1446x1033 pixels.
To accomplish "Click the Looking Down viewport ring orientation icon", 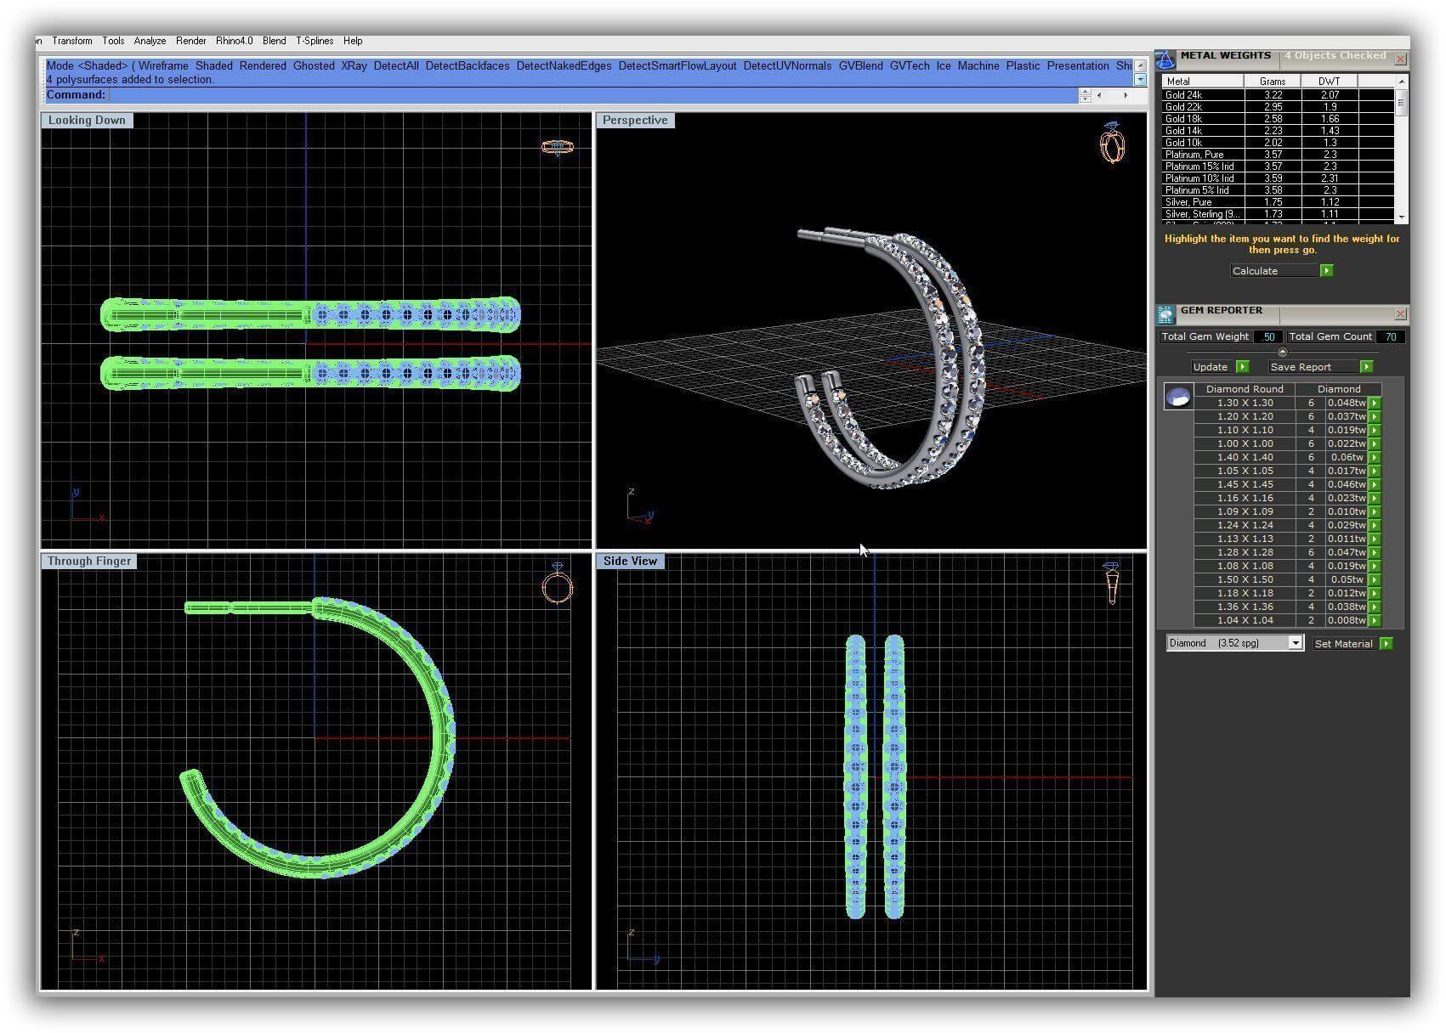I will tap(558, 147).
